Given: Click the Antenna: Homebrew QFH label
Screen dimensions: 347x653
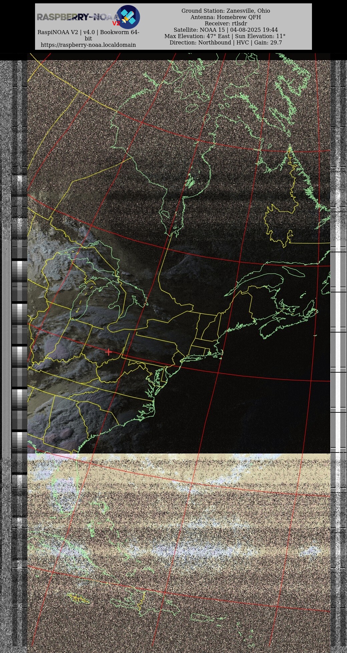Looking at the screenshot, I should [226, 17].
